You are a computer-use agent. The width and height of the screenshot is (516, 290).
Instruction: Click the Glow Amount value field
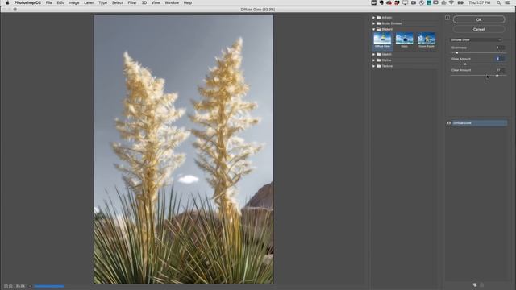click(x=500, y=59)
